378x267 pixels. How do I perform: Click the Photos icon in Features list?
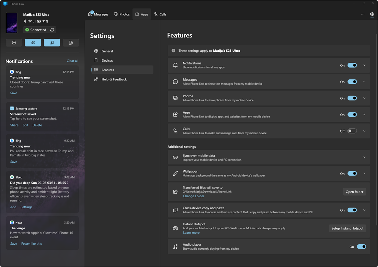coord(175,98)
